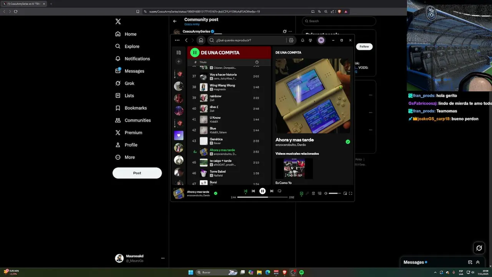Click the X logo icon
Viewport: 492px width, 277px height.
pos(118,22)
